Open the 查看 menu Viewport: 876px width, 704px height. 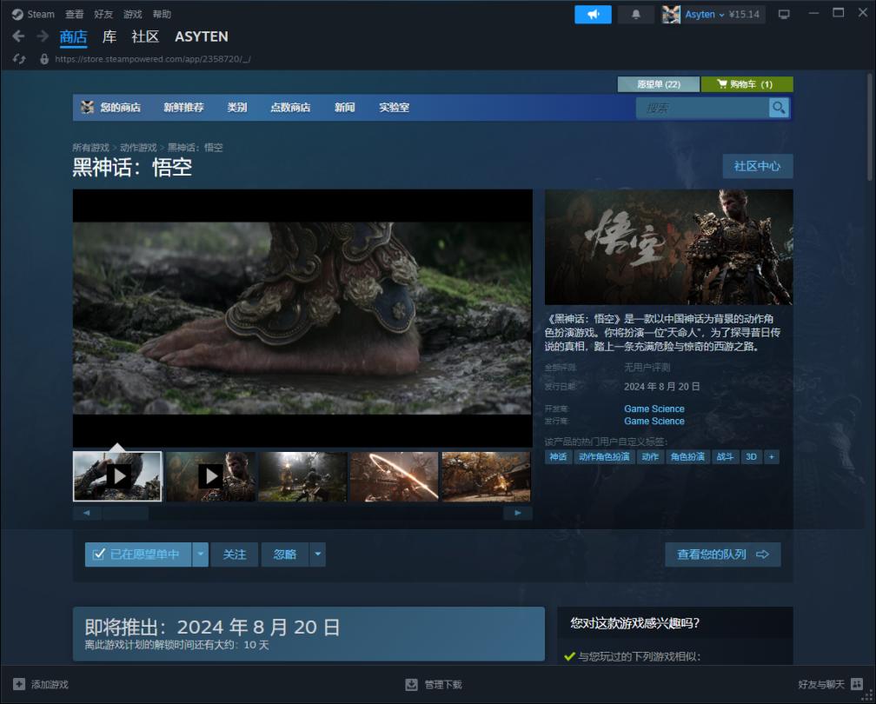click(75, 15)
